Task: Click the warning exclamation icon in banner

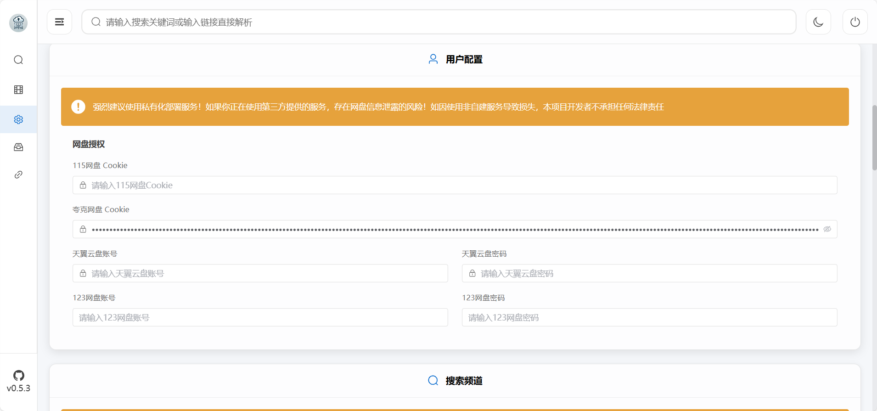Action: (x=78, y=107)
